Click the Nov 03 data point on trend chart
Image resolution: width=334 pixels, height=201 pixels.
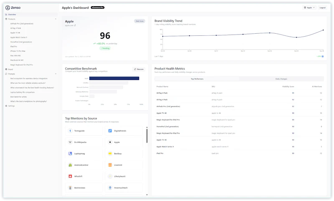[x=296, y=37]
